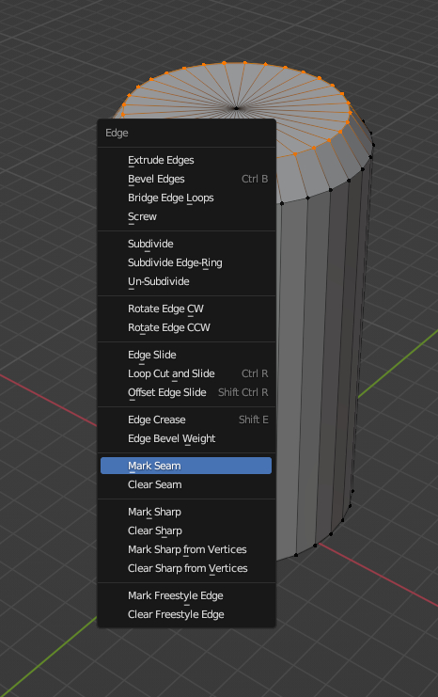Viewport: 438px width, 697px height.
Task: Select Un-Subdivide option
Action: pyautogui.click(x=186, y=281)
